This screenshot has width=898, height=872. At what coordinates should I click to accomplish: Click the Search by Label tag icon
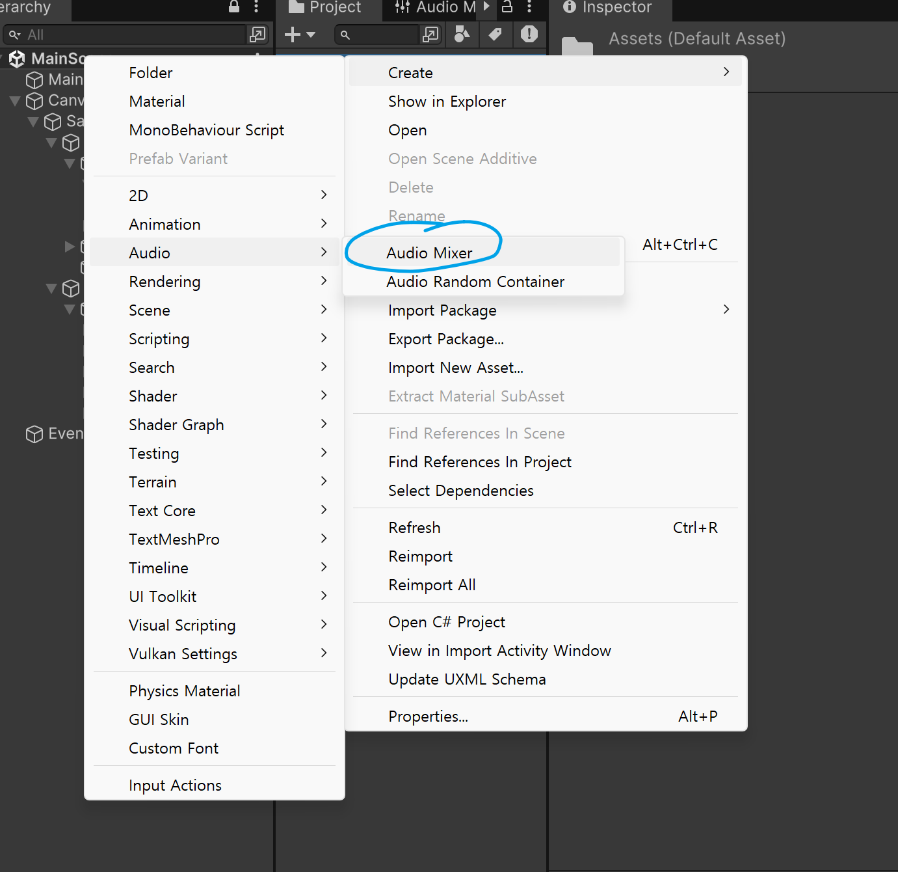[x=495, y=34]
